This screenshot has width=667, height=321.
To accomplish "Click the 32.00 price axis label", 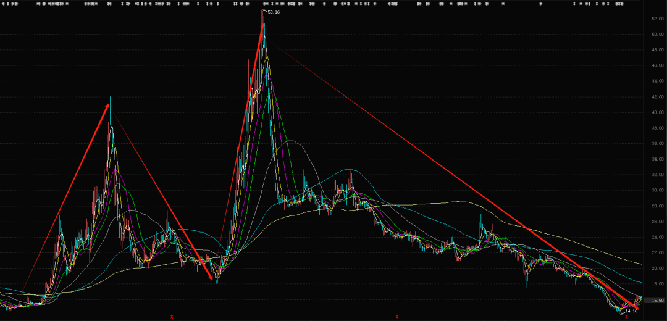I will coord(658,175).
